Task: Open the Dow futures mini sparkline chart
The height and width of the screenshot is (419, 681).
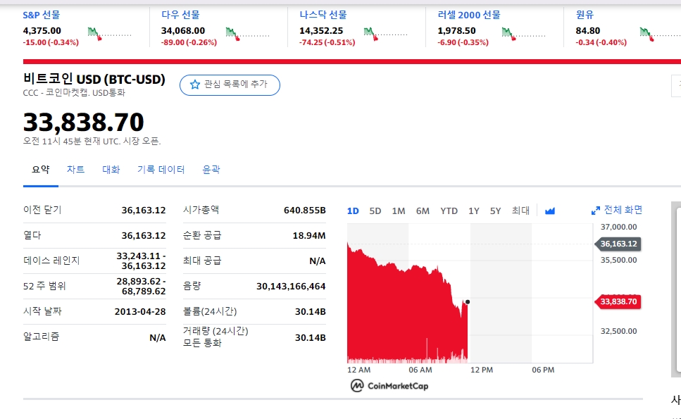Action: [x=248, y=34]
